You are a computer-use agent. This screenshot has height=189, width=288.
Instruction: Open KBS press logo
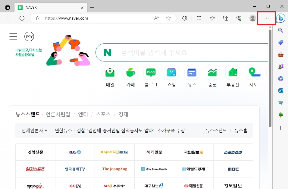pyautogui.click(x=75, y=152)
